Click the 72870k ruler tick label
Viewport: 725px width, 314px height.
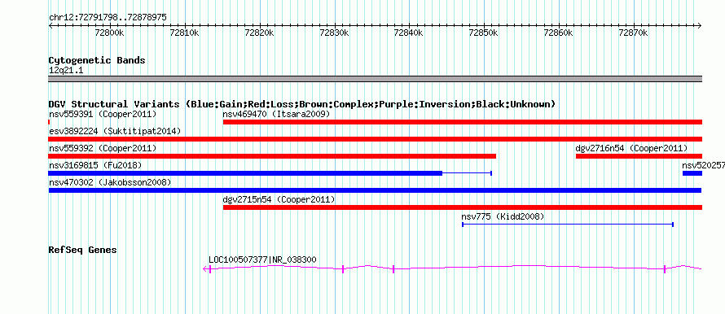634,33
